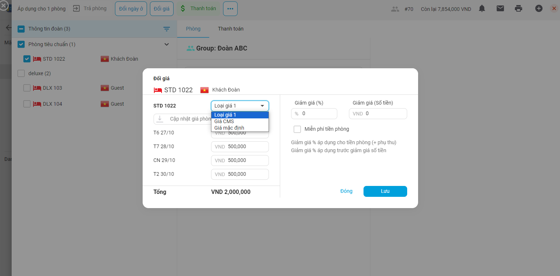The height and width of the screenshot is (276, 560).
Task: Click the download icon beside Cập nhật giá phòng
Action: click(160, 119)
